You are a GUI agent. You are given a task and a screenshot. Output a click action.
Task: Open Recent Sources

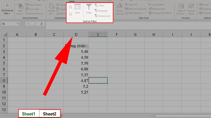pyautogui.click(x=34, y=14)
